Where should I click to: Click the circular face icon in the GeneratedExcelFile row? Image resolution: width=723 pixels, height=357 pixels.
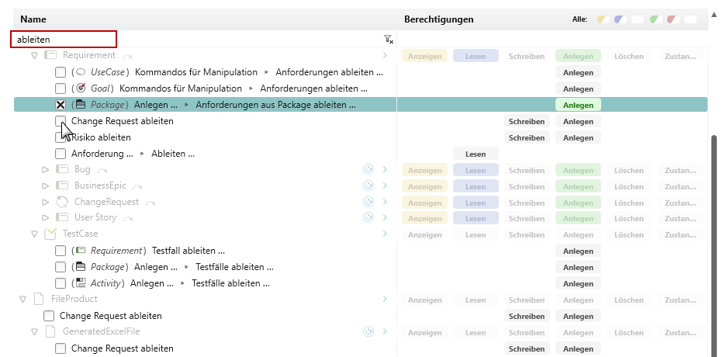coord(369,332)
